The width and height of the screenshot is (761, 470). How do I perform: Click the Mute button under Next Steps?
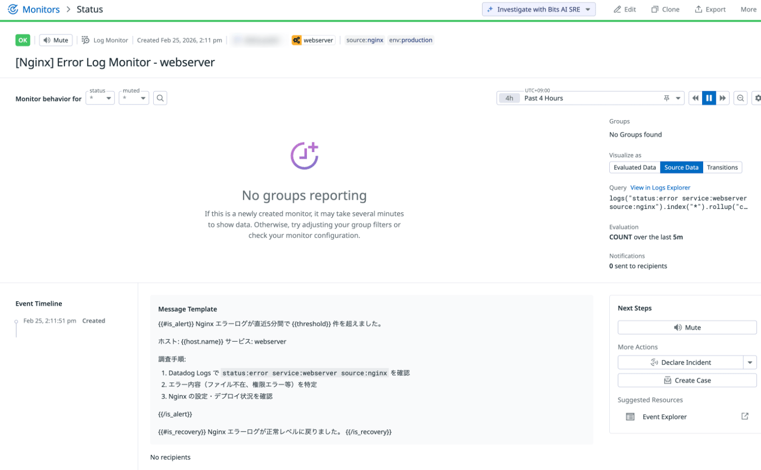click(x=687, y=328)
